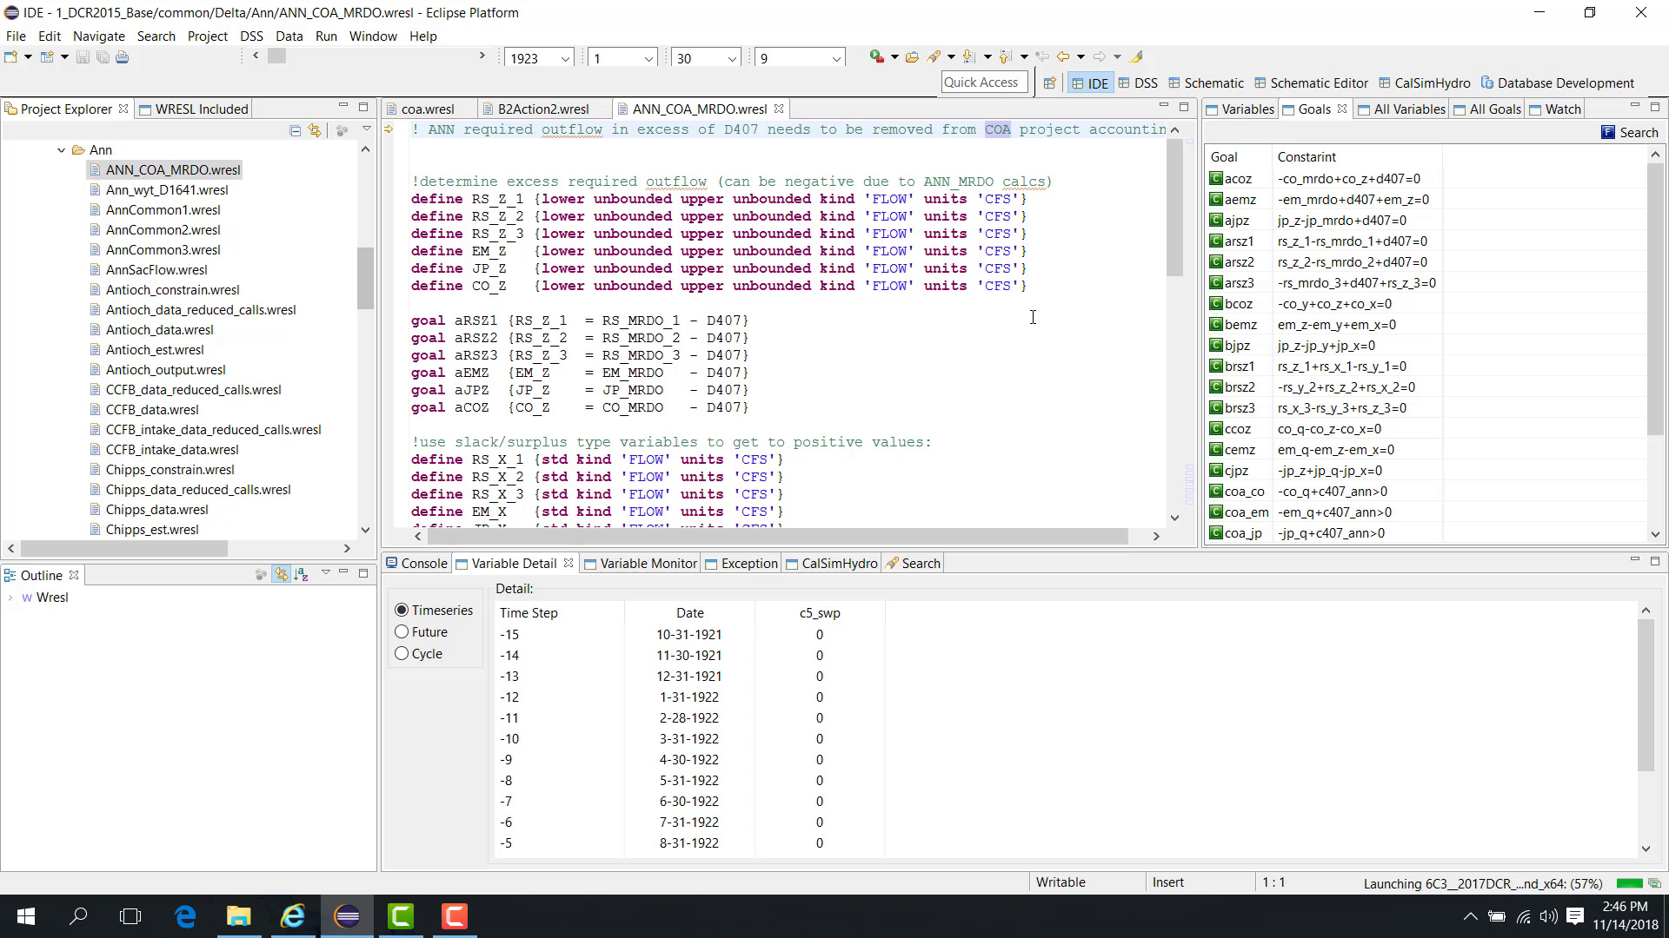Open the Run menu

pyautogui.click(x=326, y=36)
